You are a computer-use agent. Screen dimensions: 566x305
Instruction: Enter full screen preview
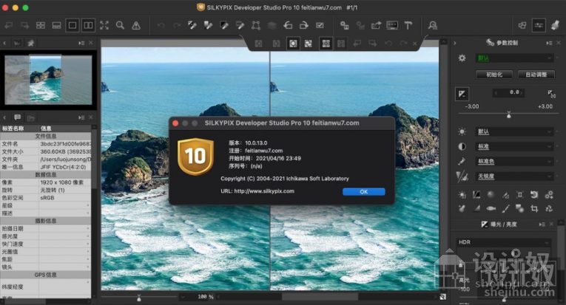(104, 25)
